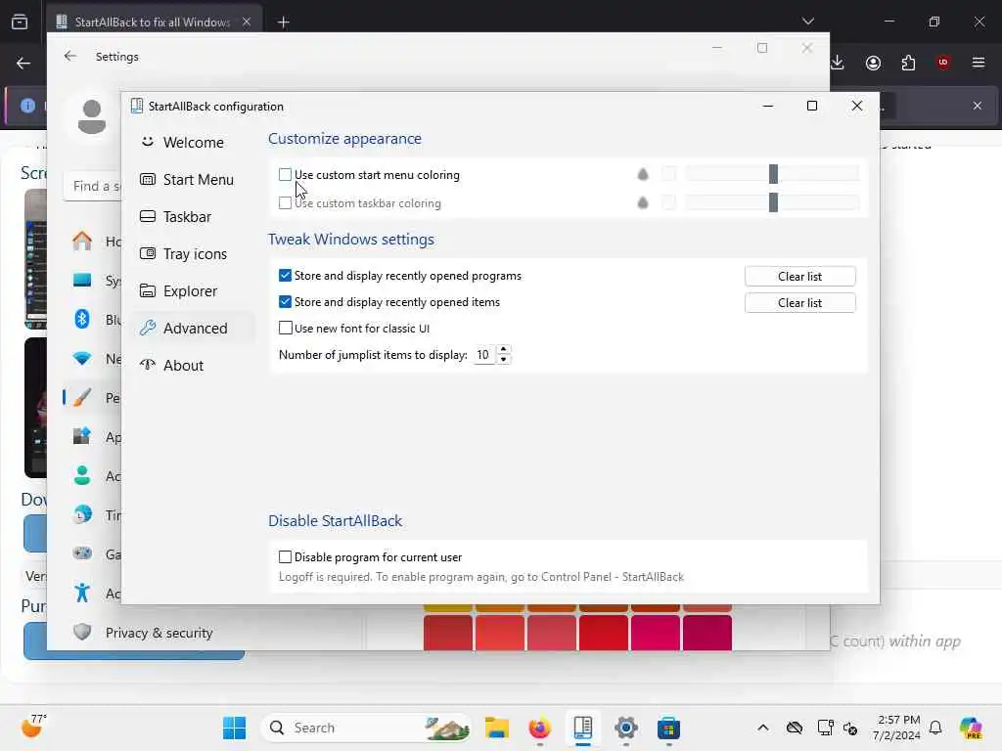This screenshot has height=751, width=1002.
Task: Go back in Firefox browser
Action: (x=23, y=63)
